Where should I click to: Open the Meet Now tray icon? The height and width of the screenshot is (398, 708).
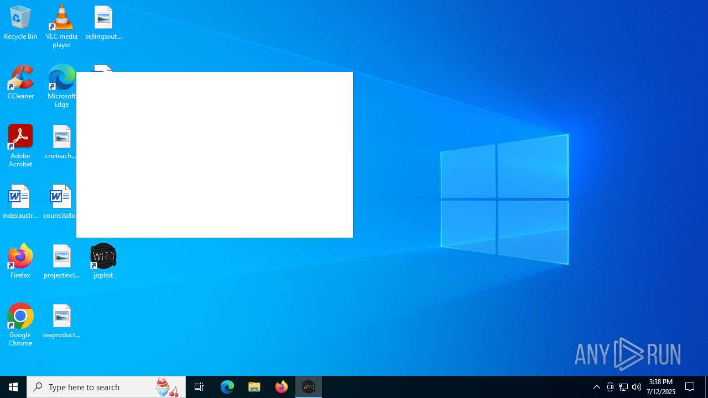pos(610,387)
